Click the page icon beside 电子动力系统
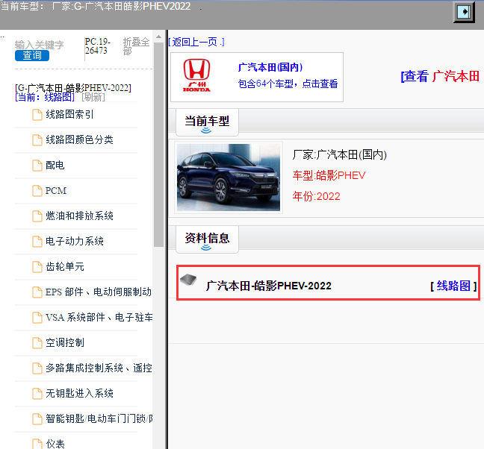Image resolution: width=484 pixels, height=449 pixels. pyautogui.click(x=37, y=242)
